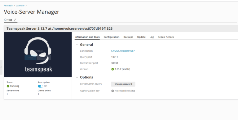Click the Teamspeak Server 3.13.7 panel heading
This screenshot has width=238, height=120.
click(x=59, y=29)
